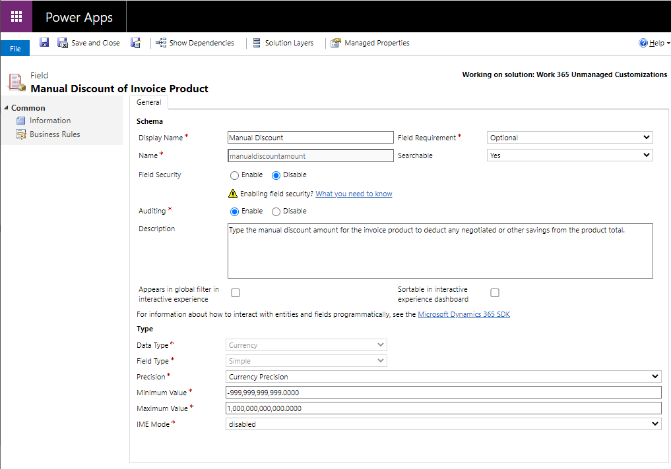Click the Field entity icon in the header
Image resolution: width=671 pixels, height=469 pixels.
(16, 82)
